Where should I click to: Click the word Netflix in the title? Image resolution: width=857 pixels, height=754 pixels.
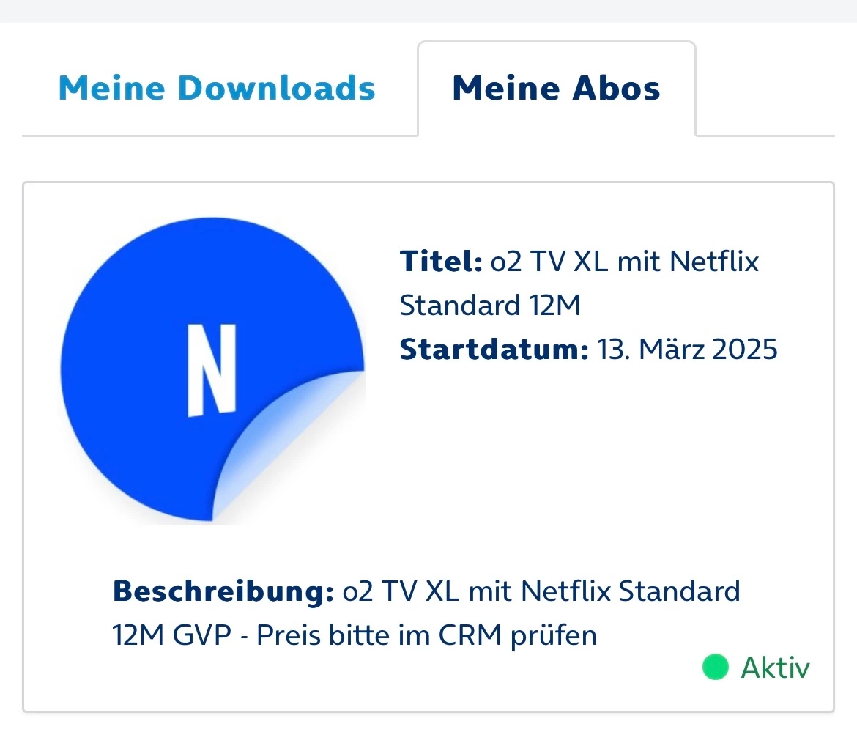[714, 262]
